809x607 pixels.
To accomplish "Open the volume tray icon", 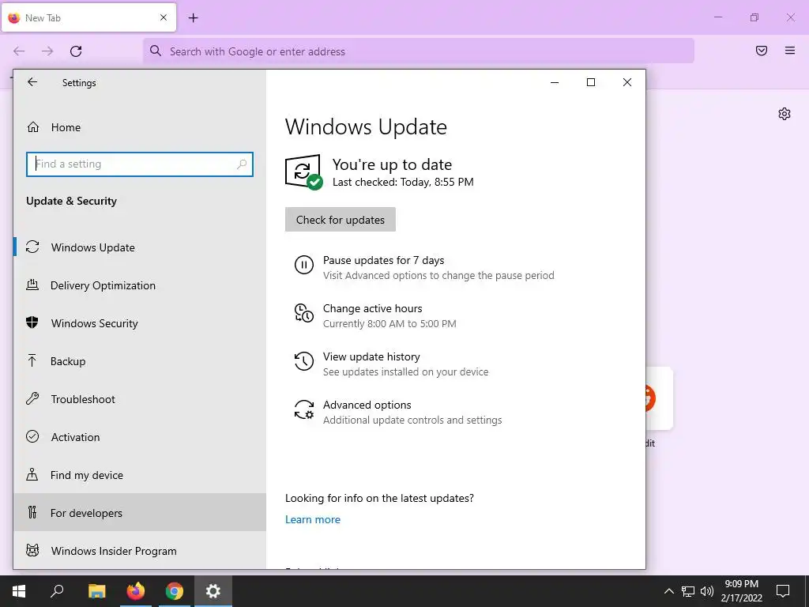I will [707, 591].
